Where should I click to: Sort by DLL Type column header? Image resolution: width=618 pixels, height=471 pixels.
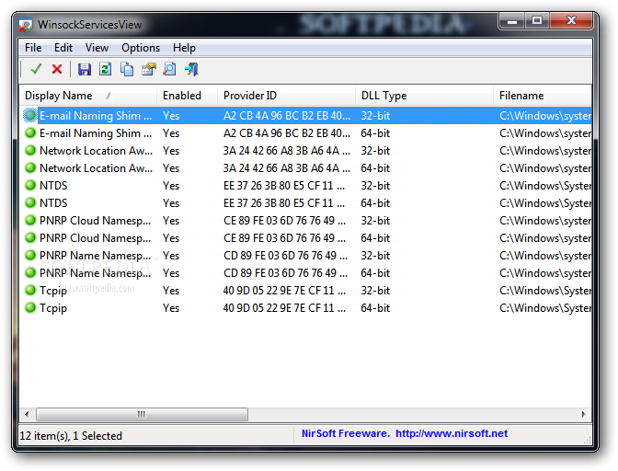[424, 96]
